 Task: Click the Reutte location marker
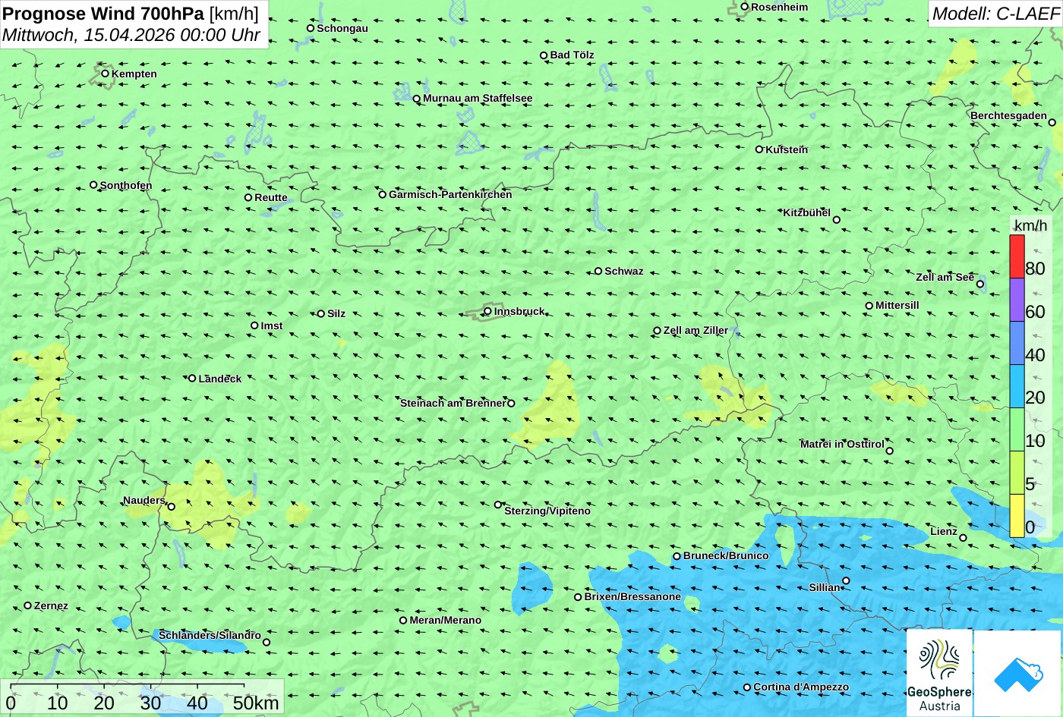pyautogui.click(x=248, y=197)
